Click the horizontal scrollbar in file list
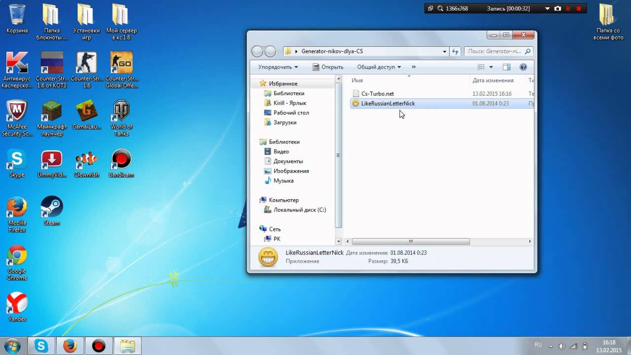Viewport: 631px width, 355px height. (x=411, y=242)
